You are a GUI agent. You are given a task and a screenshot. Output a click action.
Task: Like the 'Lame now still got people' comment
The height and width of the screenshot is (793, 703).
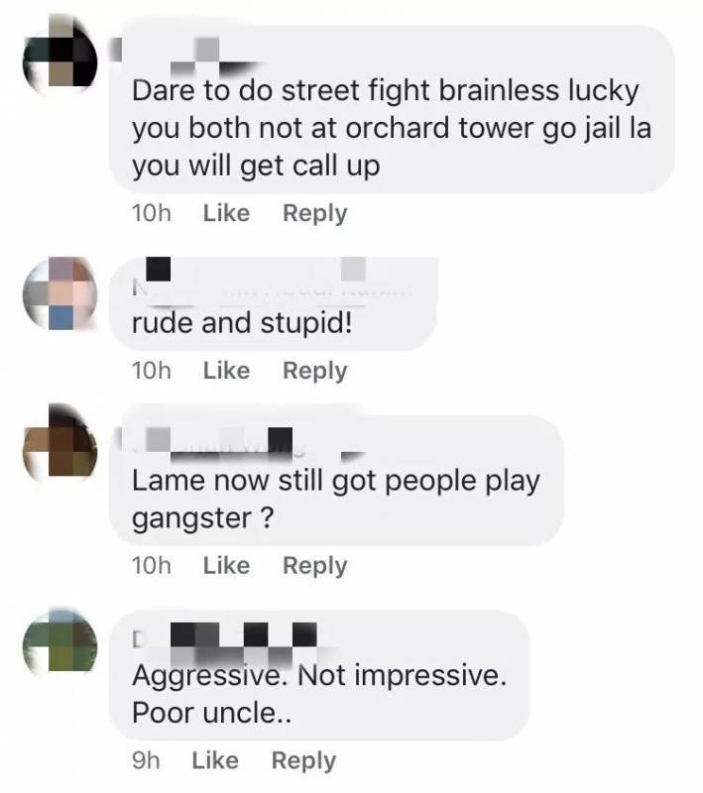[x=226, y=565]
